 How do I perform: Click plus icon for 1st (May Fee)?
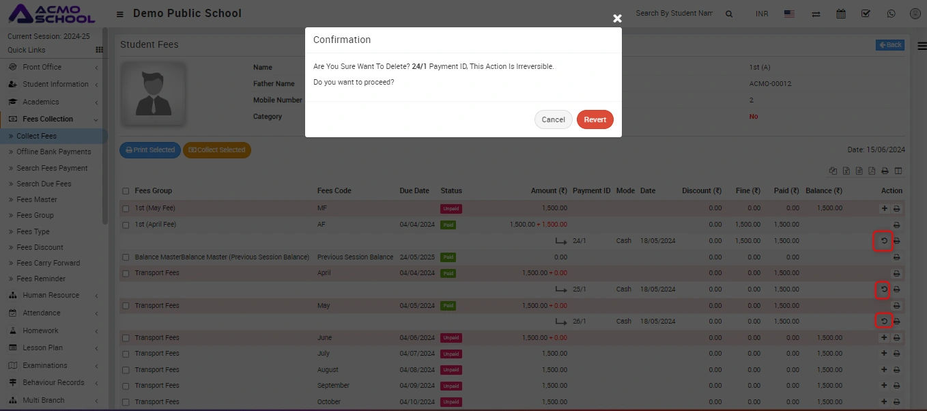click(x=885, y=208)
